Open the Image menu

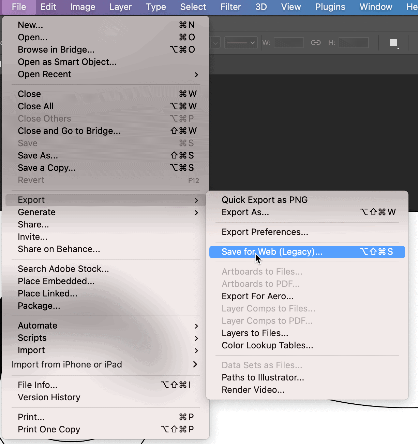click(83, 7)
